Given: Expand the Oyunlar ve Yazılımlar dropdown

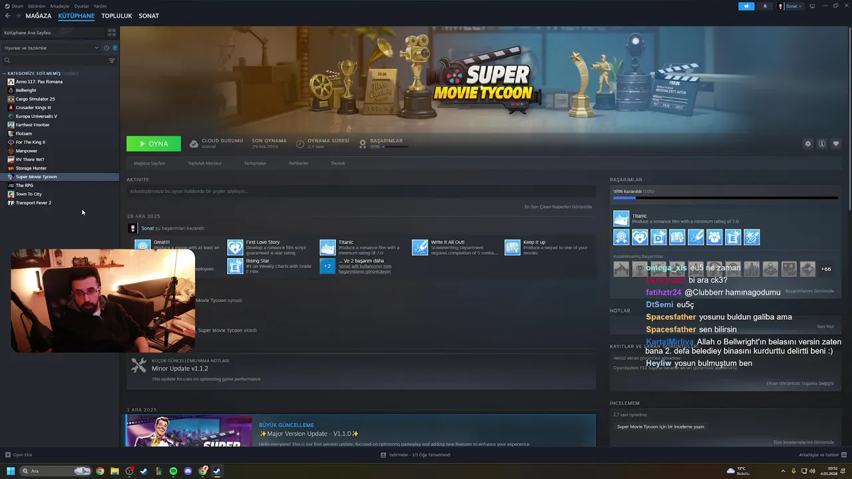Looking at the screenshot, I should point(51,48).
